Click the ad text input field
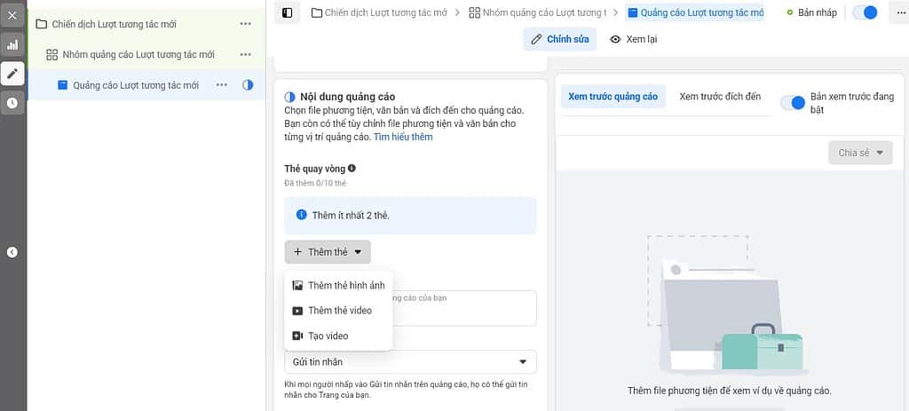The image size is (909, 411). pyautogui.click(x=410, y=308)
